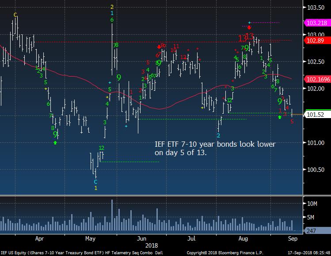
Task: Click the red 102.89 price level tag
Action: [317, 41]
